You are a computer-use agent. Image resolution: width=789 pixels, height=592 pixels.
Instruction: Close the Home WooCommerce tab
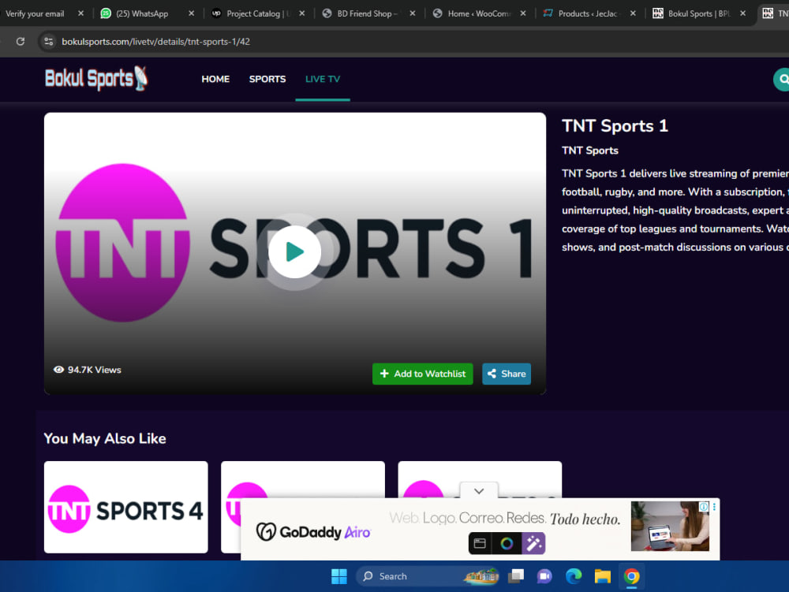[523, 13]
